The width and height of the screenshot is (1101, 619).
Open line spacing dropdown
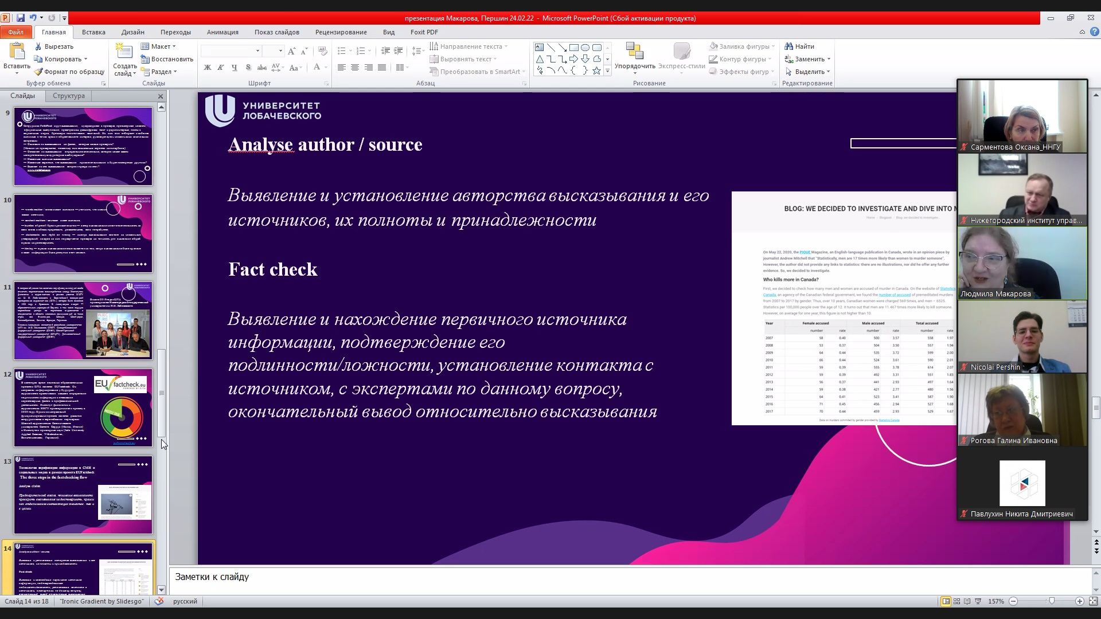417,51
